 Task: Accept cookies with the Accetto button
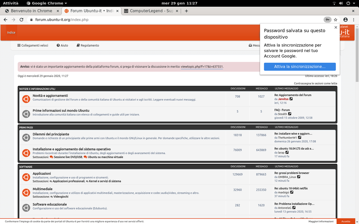coord(346,221)
